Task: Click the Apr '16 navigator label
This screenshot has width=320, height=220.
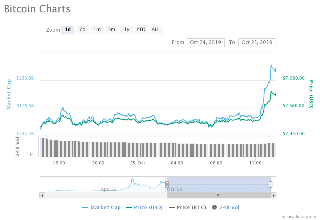Action: (108, 189)
